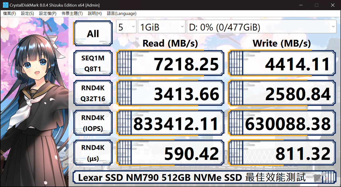The image size is (341, 187).
Task: Close the CrystalDiskMark window
Action: coord(332,5)
